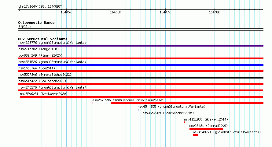Click the small blue nsv4544355 marker

(138, 110)
